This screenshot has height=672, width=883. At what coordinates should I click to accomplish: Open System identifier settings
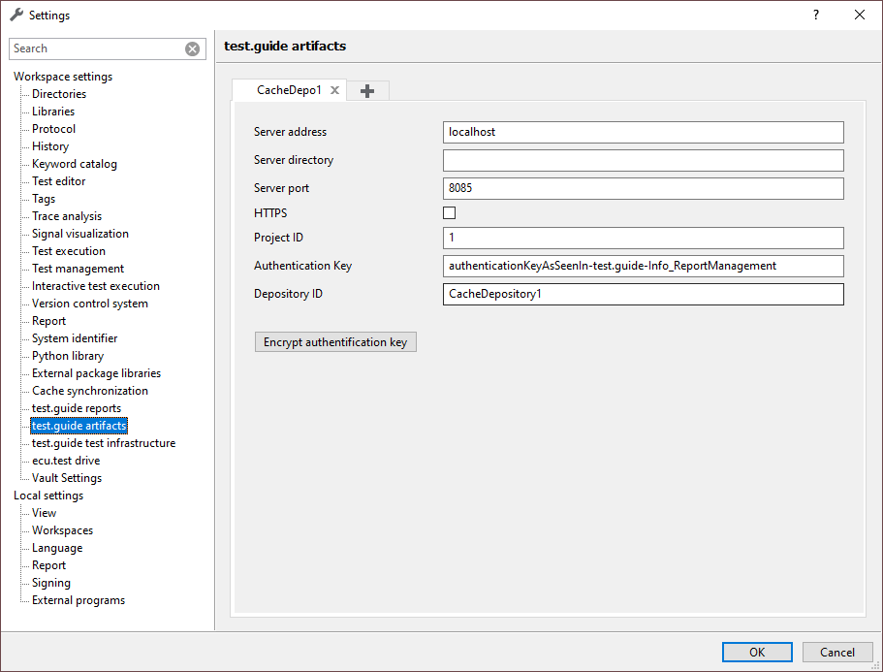(75, 338)
